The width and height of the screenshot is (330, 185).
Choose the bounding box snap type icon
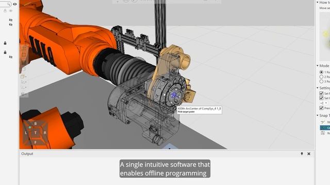(x=323, y=133)
